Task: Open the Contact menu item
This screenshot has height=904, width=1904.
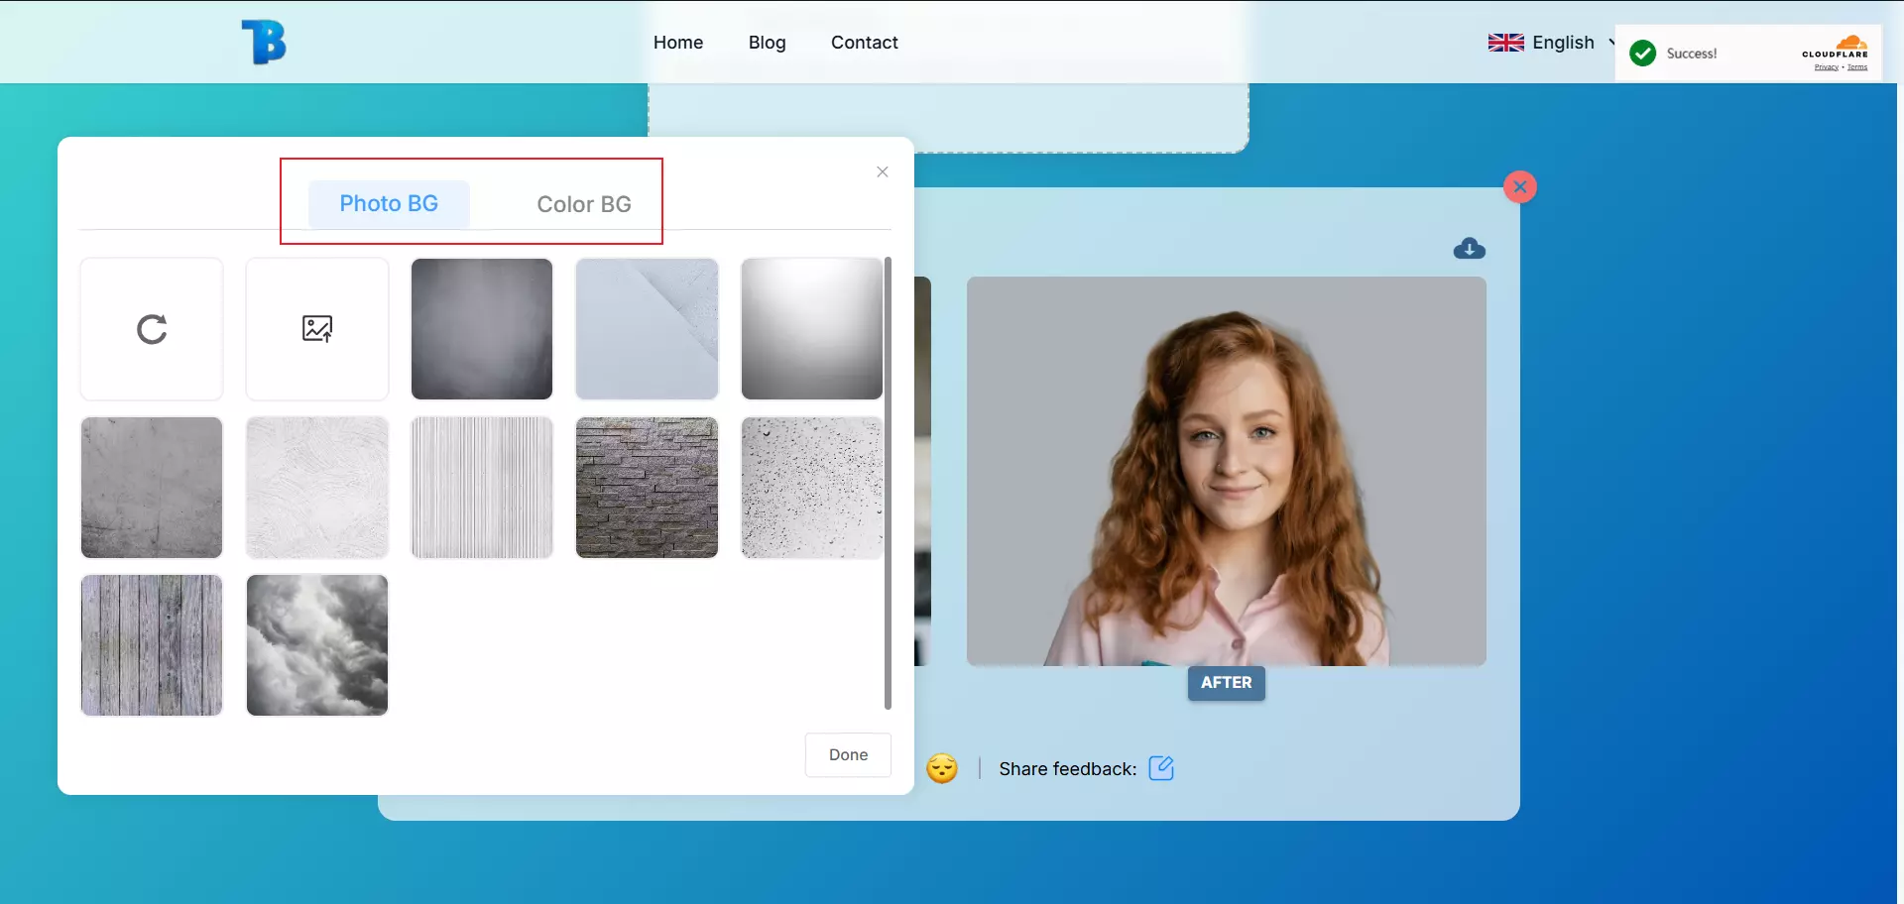Action: coord(865,43)
